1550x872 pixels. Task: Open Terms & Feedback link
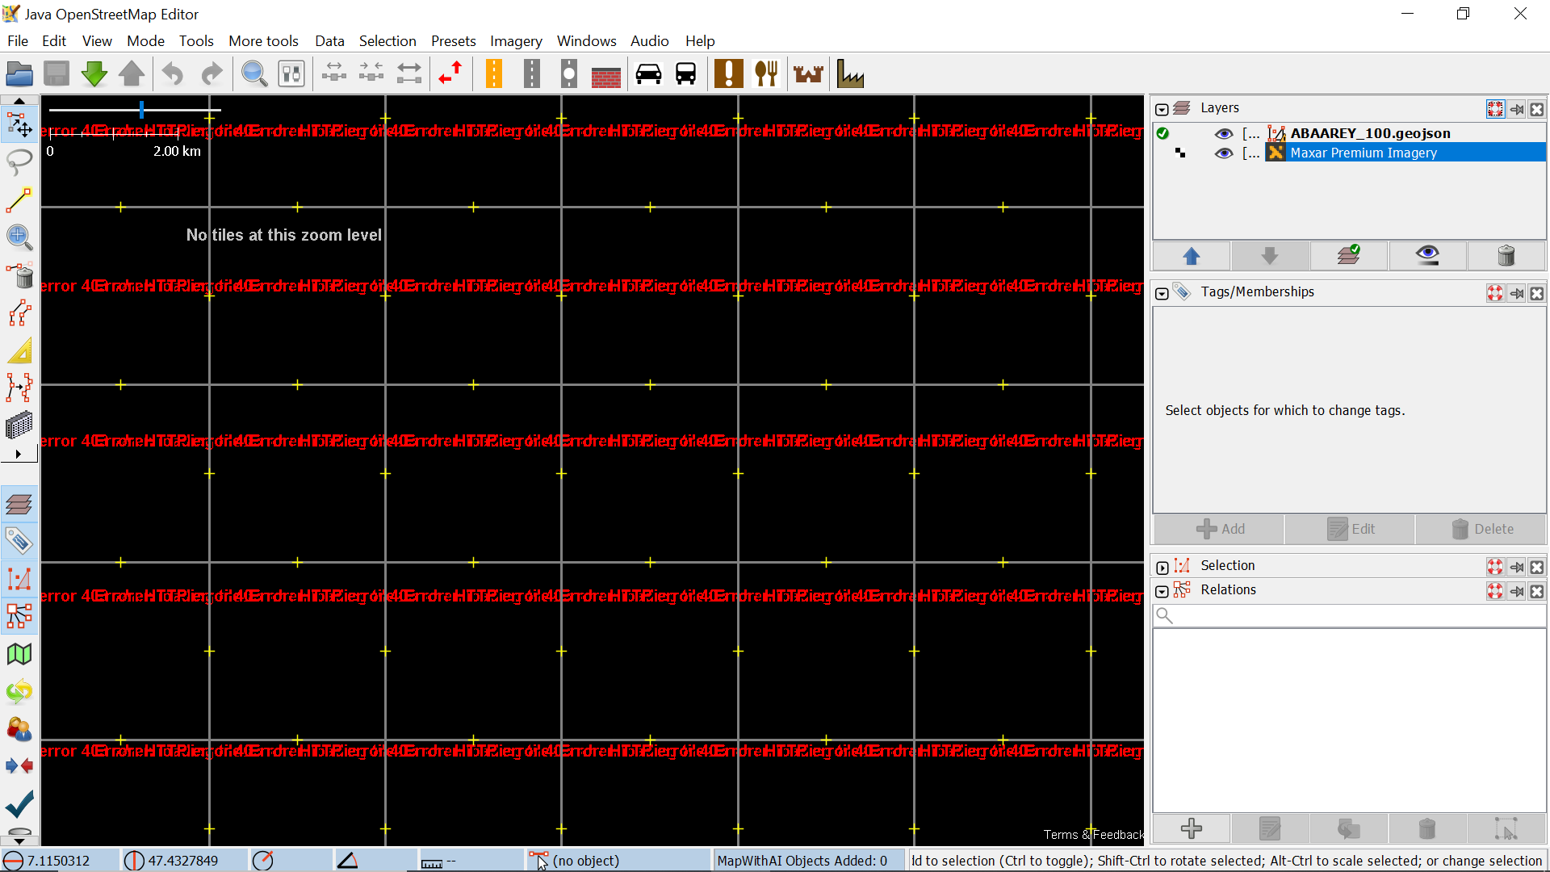(x=1093, y=835)
